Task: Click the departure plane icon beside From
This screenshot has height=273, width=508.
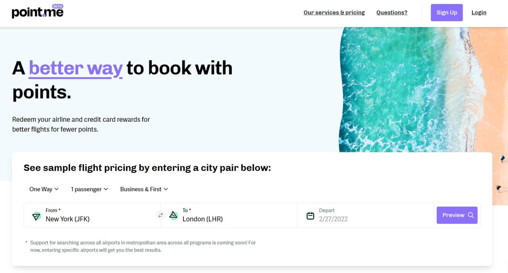Action: (x=36, y=215)
